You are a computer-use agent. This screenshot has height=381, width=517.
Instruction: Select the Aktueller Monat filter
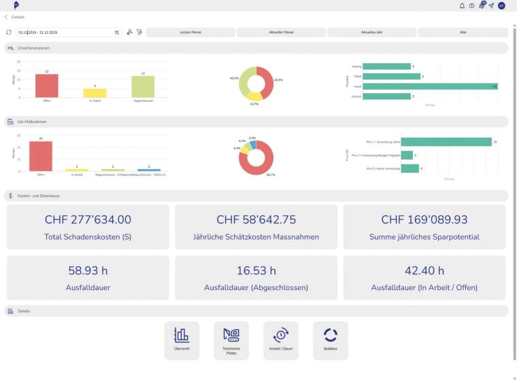(281, 32)
